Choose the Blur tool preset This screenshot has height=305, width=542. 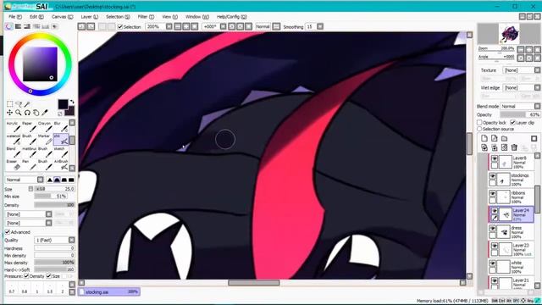click(x=60, y=126)
